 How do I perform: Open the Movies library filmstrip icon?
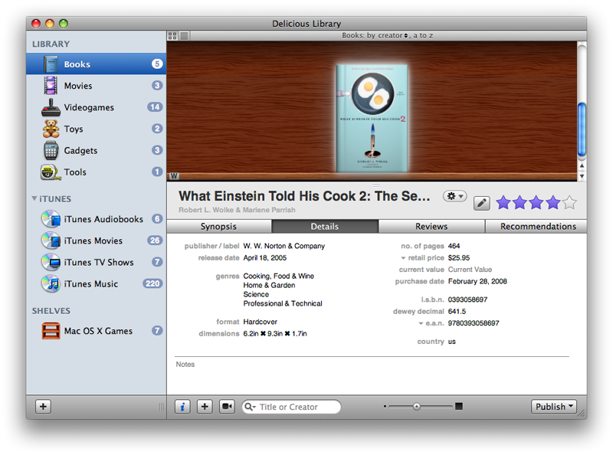point(51,86)
